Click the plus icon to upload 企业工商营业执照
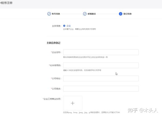The height and width of the screenshot is (117, 162). (x=73, y=103)
